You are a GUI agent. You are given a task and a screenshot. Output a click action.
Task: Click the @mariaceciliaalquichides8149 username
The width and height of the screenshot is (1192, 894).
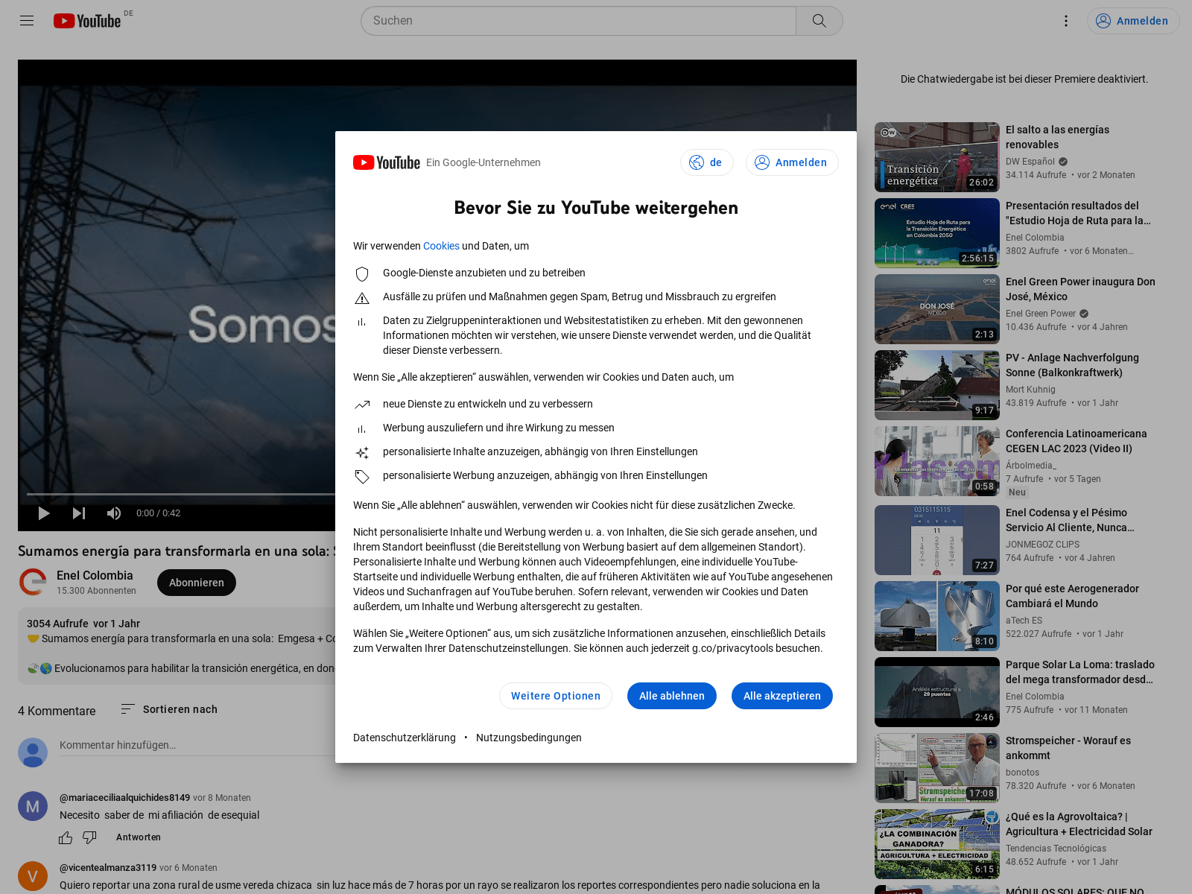124,798
